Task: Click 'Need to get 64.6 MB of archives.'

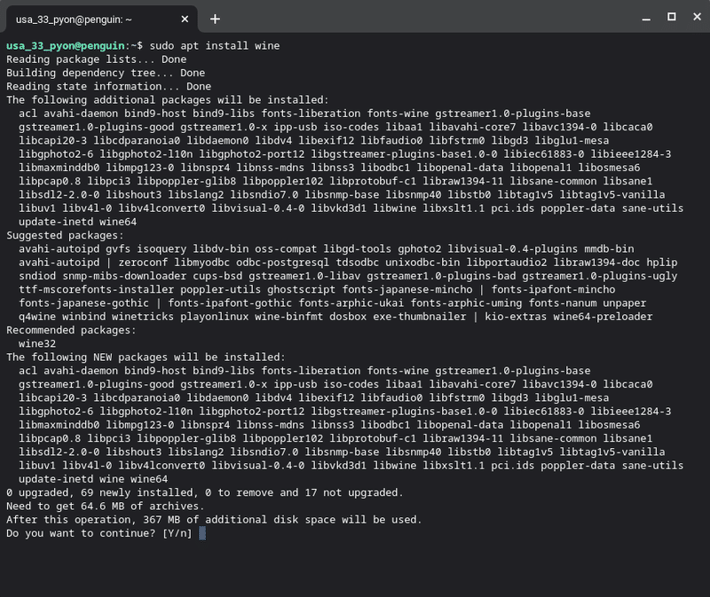Action: [106, 506]
